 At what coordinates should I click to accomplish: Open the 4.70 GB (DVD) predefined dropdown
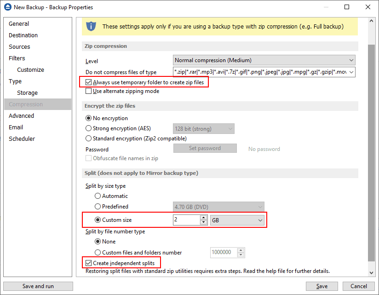[218, 207]
